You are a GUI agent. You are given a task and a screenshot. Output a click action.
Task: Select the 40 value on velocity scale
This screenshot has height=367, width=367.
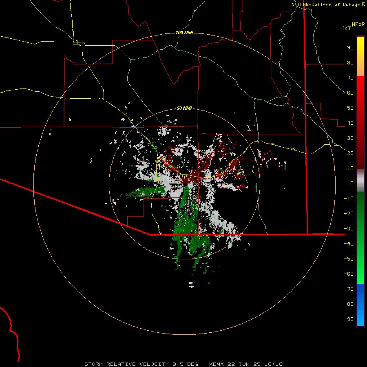pos(350,123)
